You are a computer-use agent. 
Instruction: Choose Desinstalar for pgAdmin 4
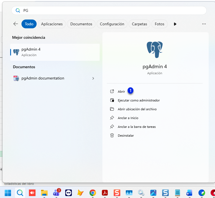pos(126,136)
